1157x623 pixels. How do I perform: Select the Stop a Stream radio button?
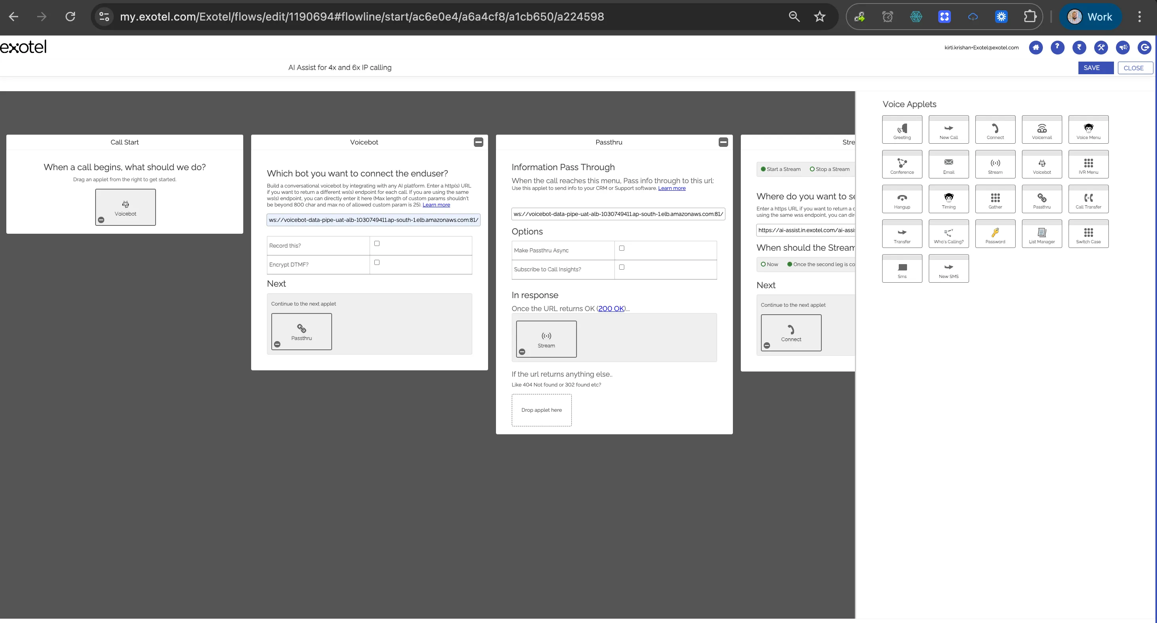click(x=812, y=169)
